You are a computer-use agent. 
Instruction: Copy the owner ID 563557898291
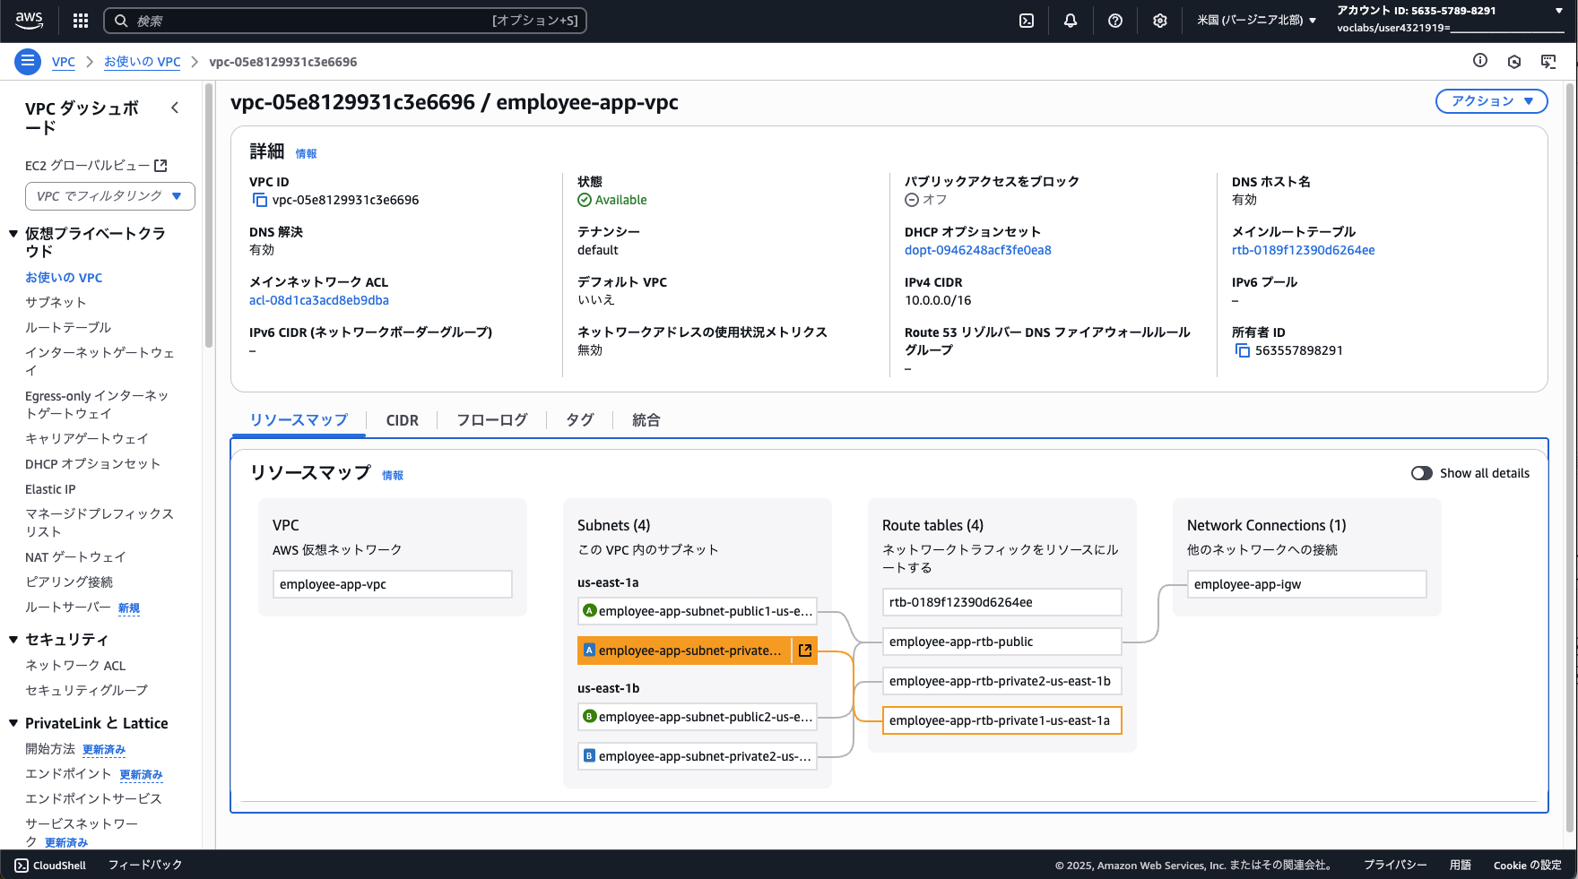pos(1242,350)
